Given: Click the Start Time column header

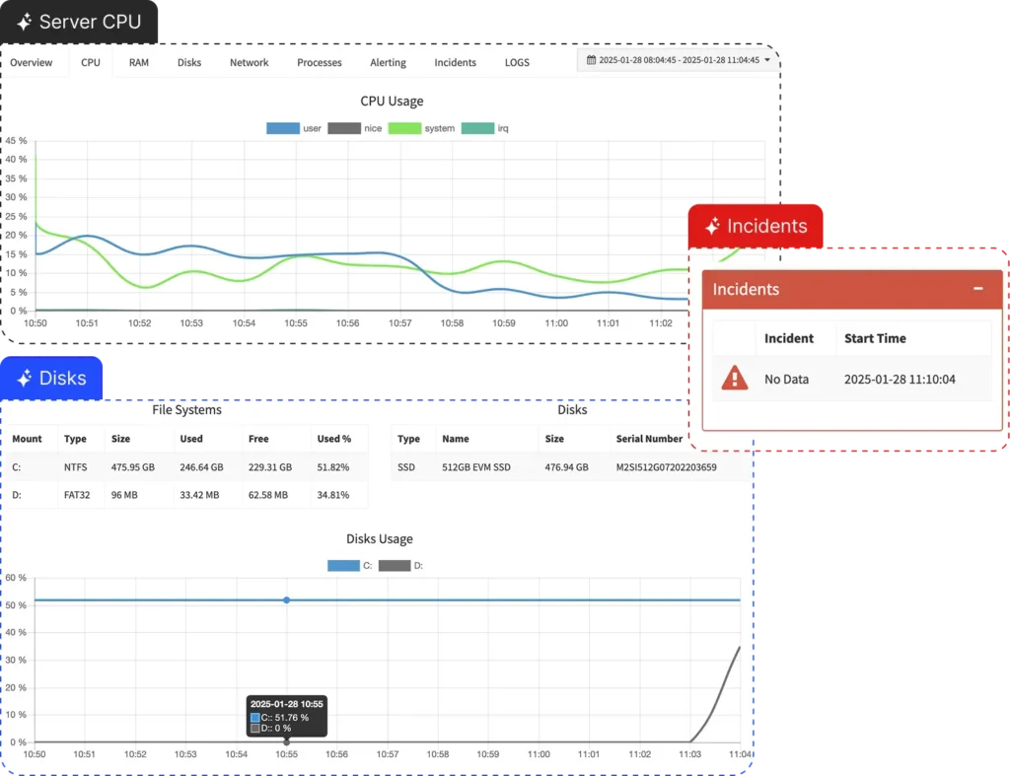Looking at the screenshot, I should click(875, 338).
